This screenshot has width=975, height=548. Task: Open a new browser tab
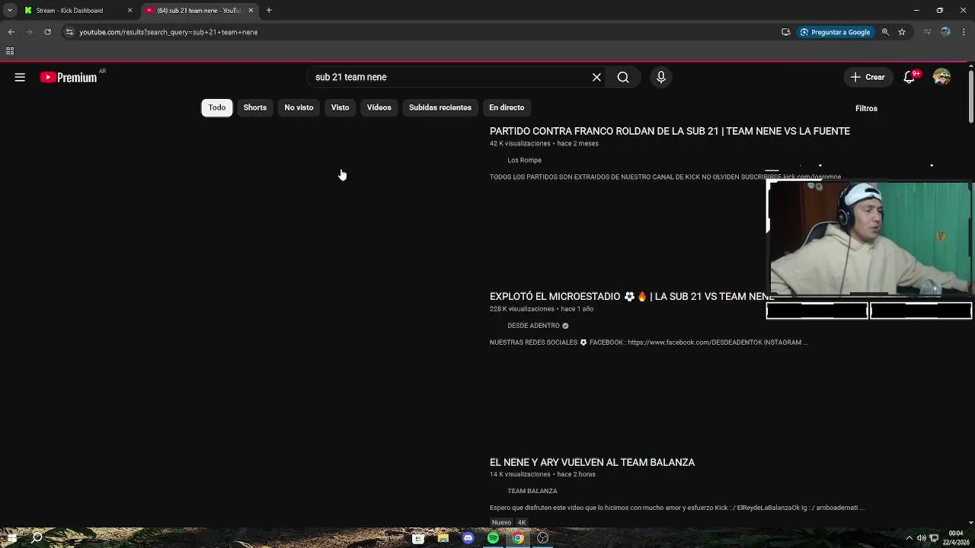click(269, 11)
